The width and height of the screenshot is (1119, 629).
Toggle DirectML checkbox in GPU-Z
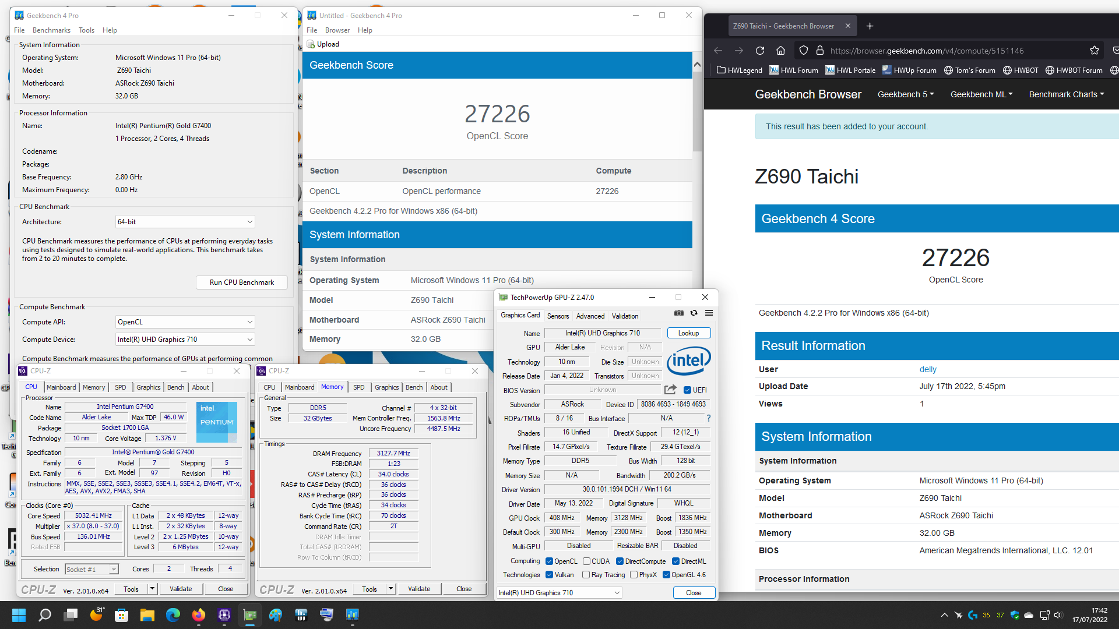(675, 561)
